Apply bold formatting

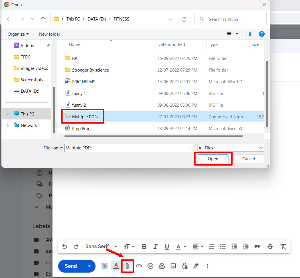[144, 247]
